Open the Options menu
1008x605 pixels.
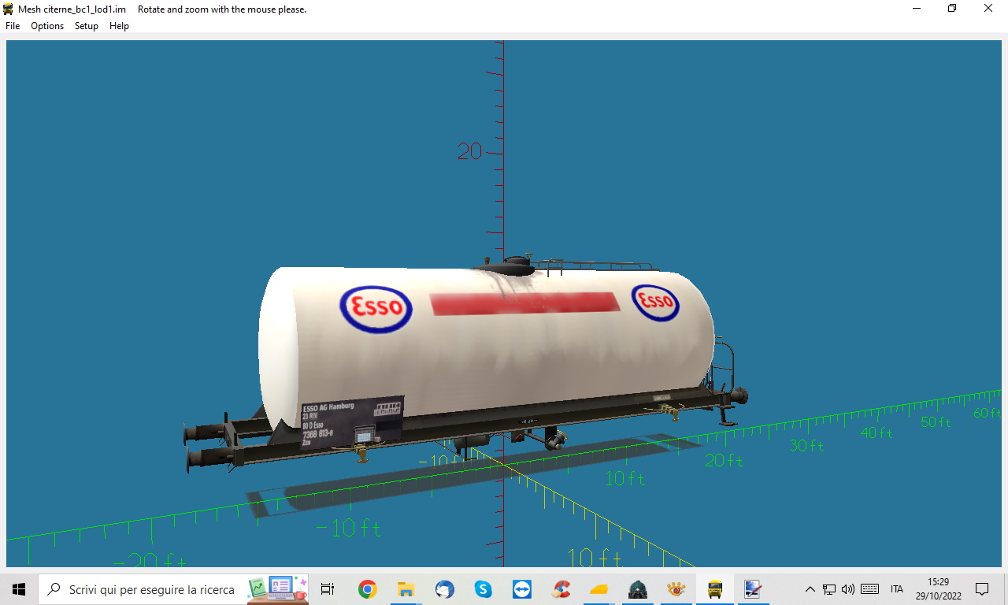click(47, 26)
